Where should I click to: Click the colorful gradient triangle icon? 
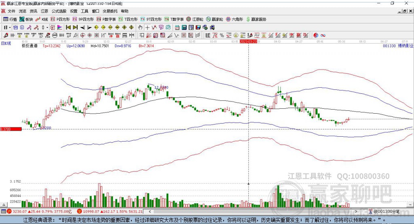pos(60,27)
